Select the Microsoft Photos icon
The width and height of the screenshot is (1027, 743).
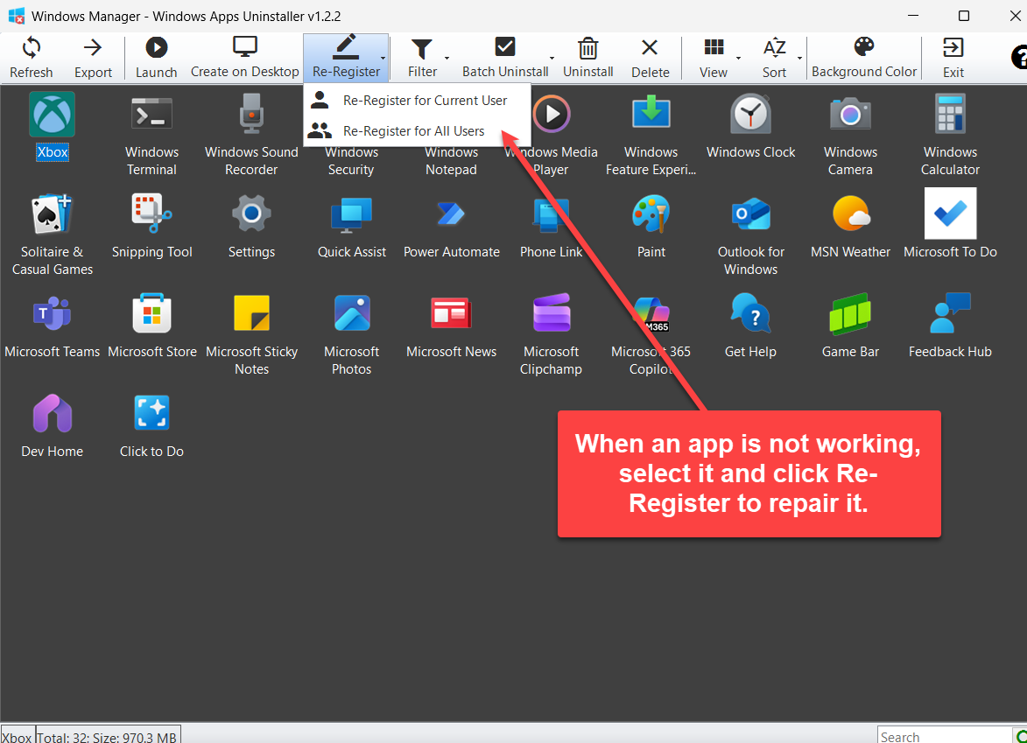pyautogui.click(x=352, y=313)
